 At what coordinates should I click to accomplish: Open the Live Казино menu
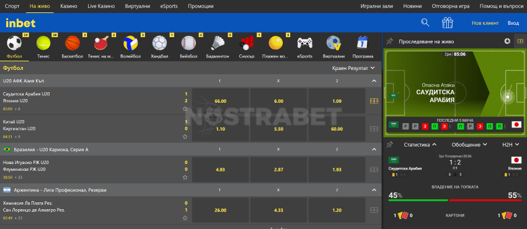pos(101,6)
